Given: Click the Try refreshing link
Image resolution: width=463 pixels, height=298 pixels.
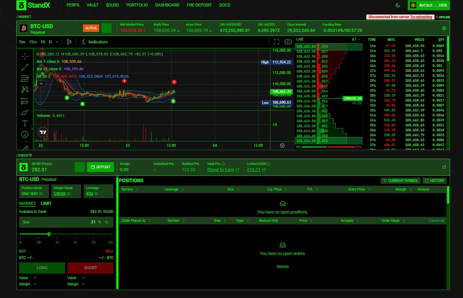Looking at the screenshot, I should pos(421,17).
